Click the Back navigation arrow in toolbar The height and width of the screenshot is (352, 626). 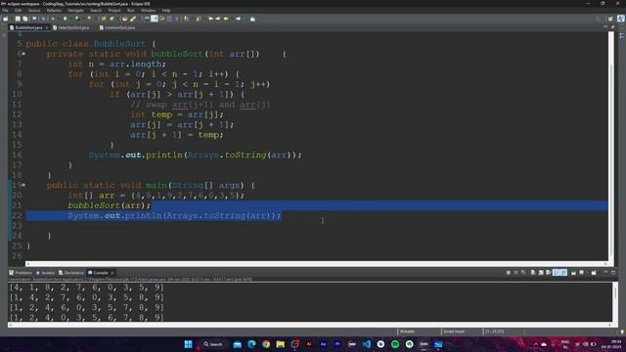tap(226, 19)
